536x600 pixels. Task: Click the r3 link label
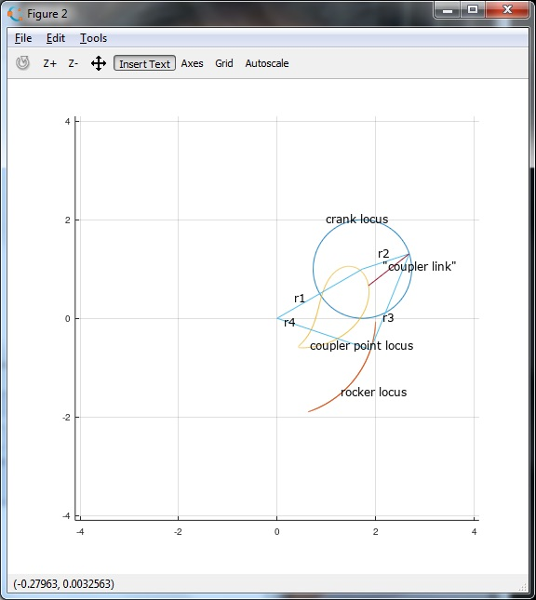(388, 317)
